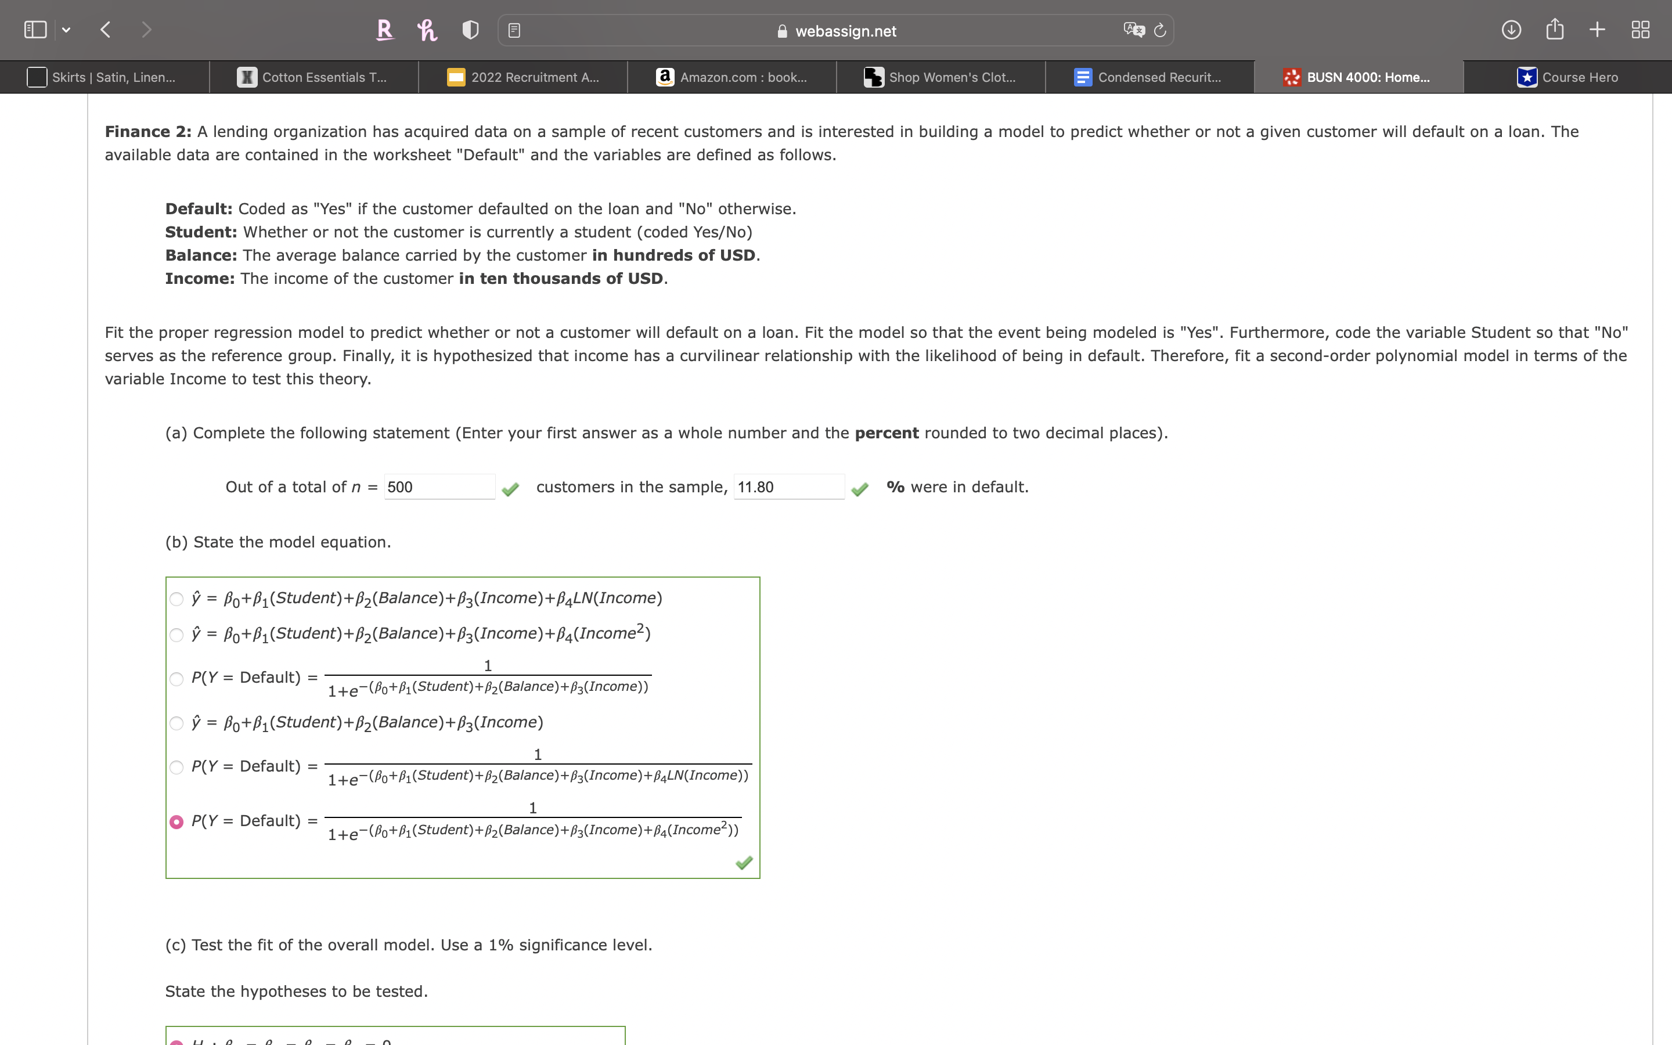Click the Raindrop.io extension icon
The height and width of the screenshot is (1045, 1672).
pos(384,30)
